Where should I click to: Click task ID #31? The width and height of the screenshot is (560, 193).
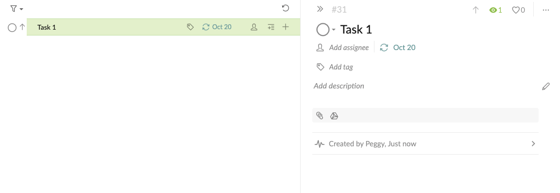tap(339, 10)
